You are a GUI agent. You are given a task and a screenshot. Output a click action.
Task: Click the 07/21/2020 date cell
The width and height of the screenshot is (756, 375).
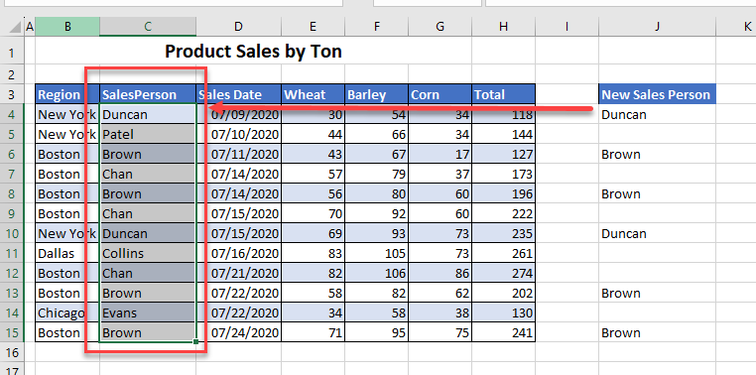click(x=239, y=273)
